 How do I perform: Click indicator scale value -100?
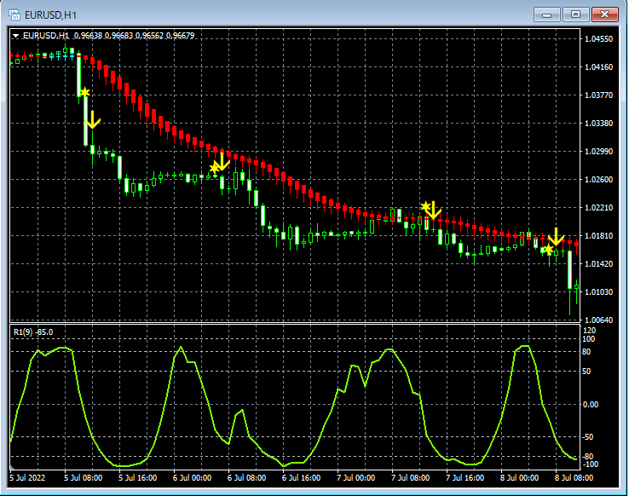tap(589, 464)
